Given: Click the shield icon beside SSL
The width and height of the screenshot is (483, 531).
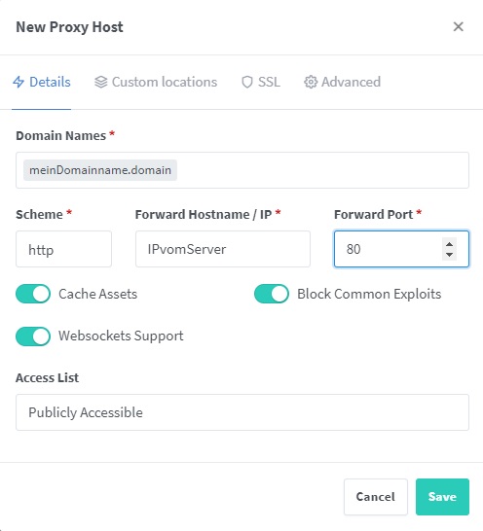Looking at the screenshot, I should (247, 82).
